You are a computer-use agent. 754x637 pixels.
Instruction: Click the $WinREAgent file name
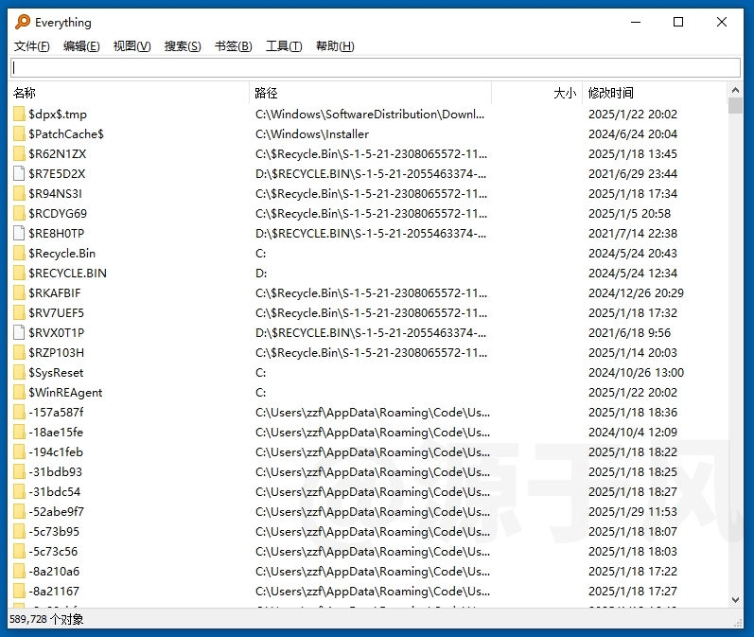point(65,393)
